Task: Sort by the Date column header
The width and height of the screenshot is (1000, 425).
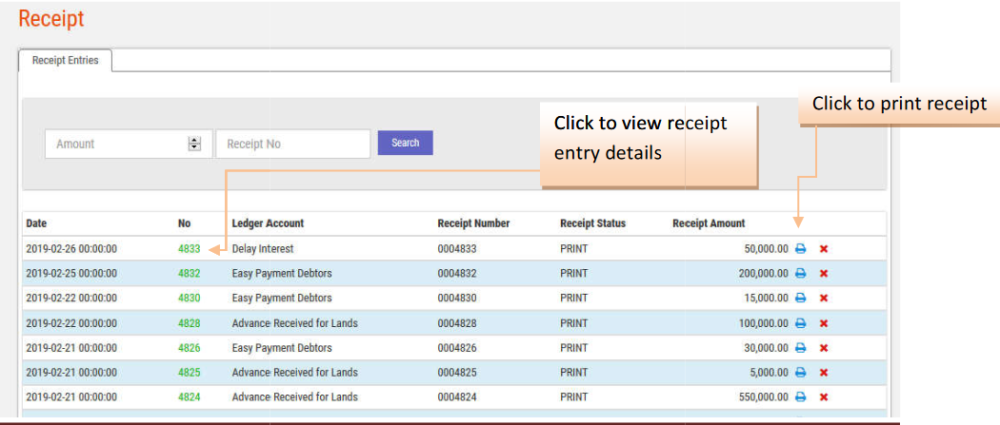Action: click(x=36, y=223)
